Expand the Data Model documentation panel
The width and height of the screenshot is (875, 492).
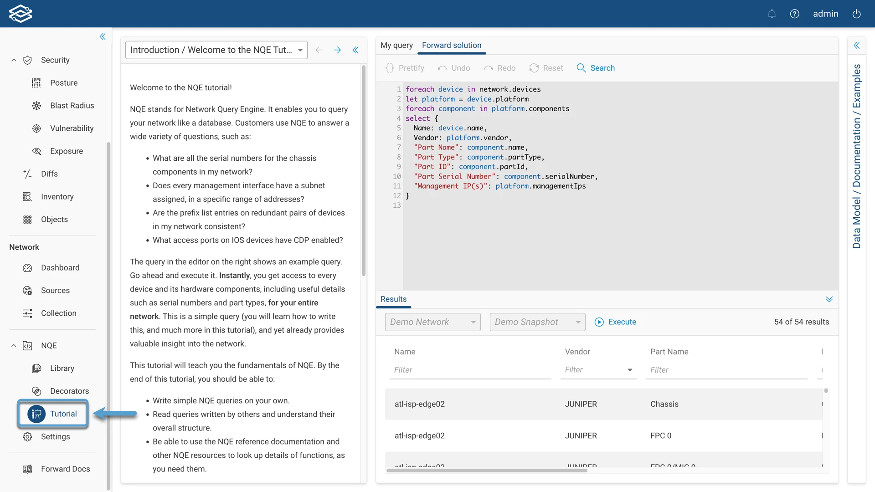pyautogui.click(x=856, y=45)
